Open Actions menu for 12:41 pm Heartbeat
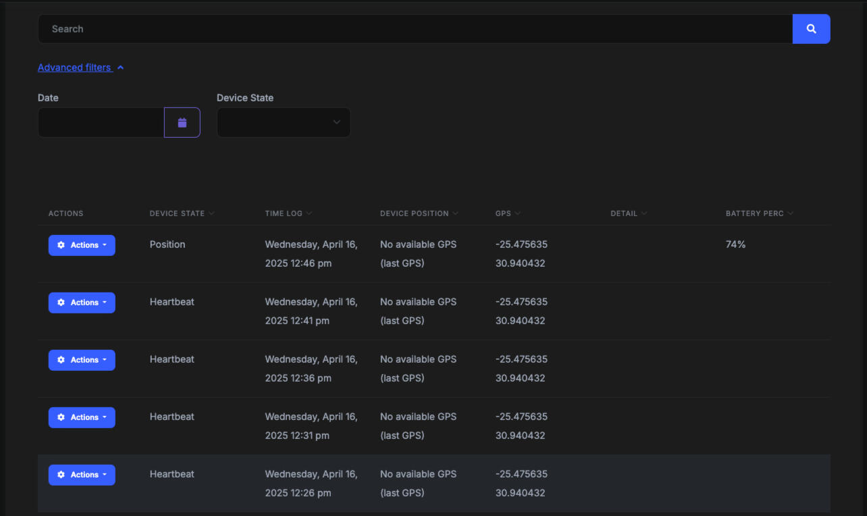This screenshot has width=867, height=516. (82, 303)
